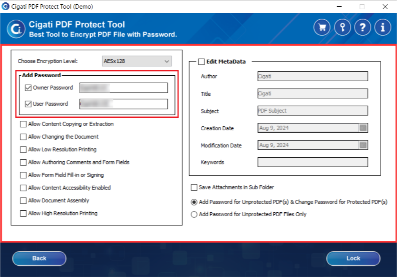Viewport: 397px width, 277px height.
Task: Enable Allow Changing the Document
Action: (x=23, y=137)
